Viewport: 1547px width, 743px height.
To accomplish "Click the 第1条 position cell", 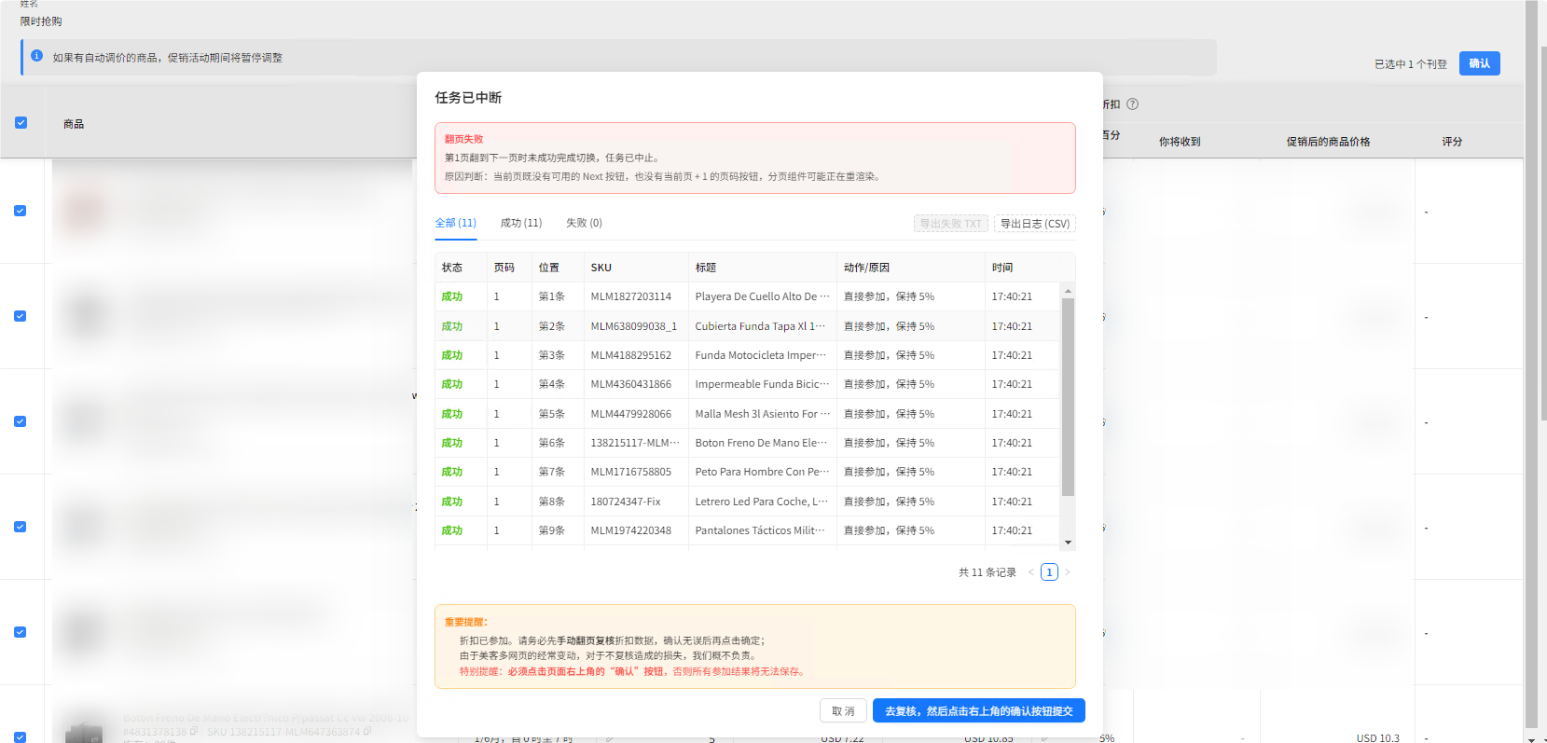I will point(552,296).
